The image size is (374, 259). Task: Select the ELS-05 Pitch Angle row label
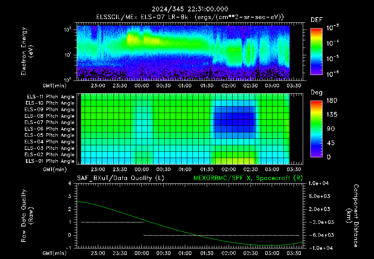(x=50, y=135)
